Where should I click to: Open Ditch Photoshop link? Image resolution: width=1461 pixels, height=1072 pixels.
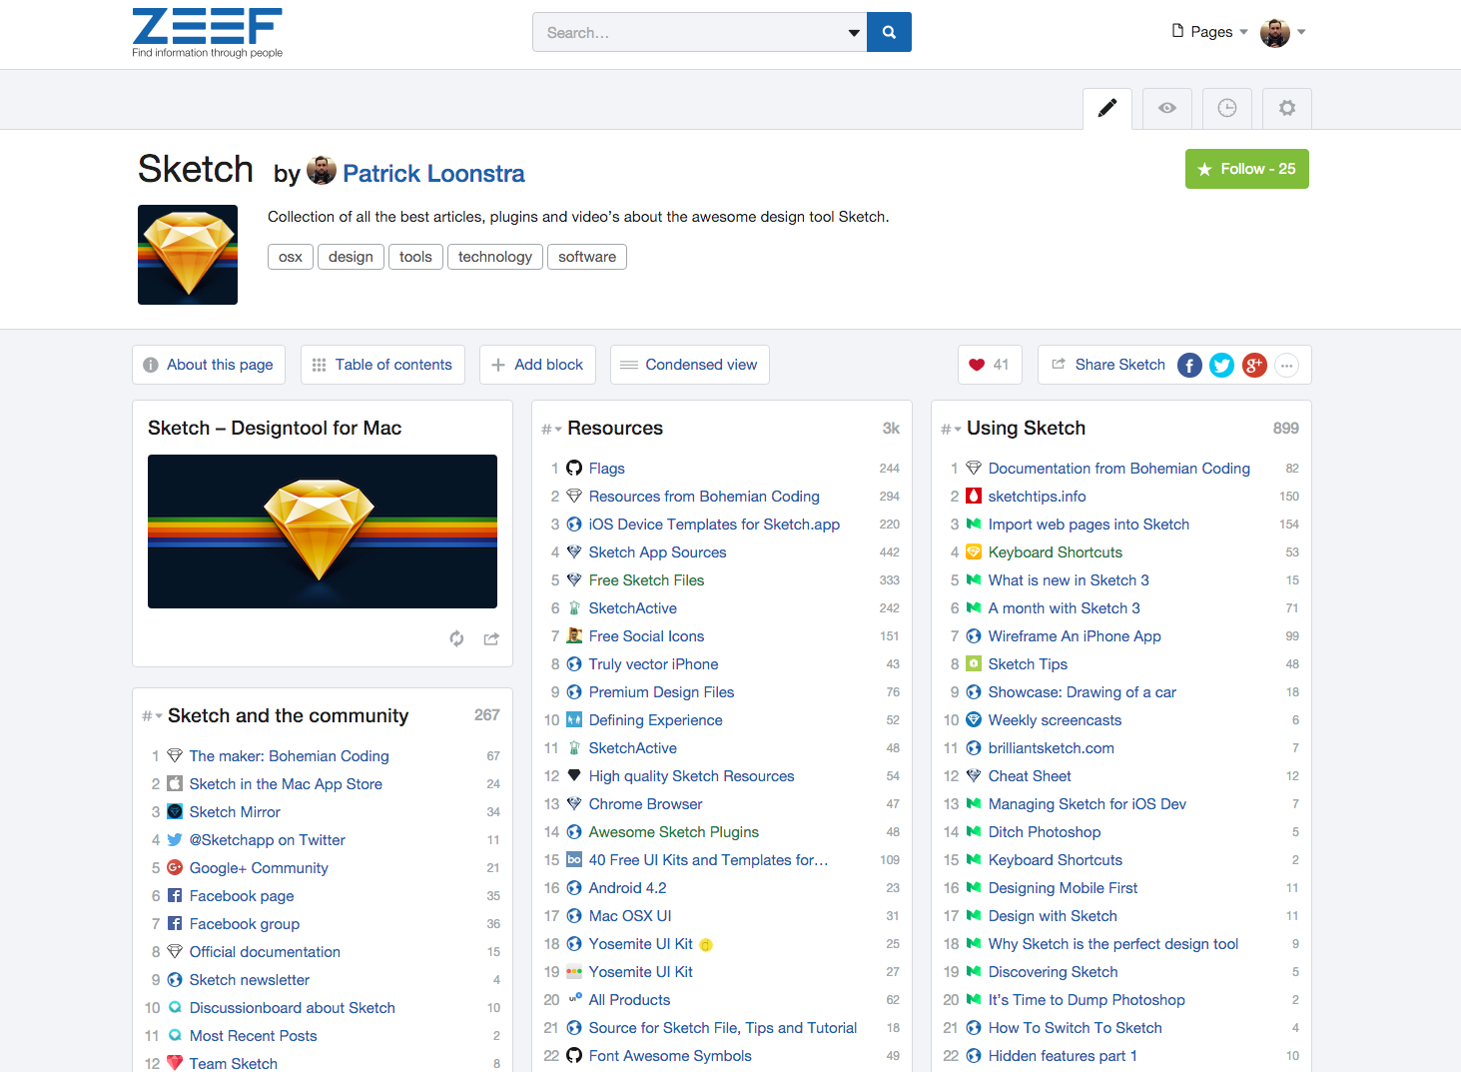(x=1045, y=832)
